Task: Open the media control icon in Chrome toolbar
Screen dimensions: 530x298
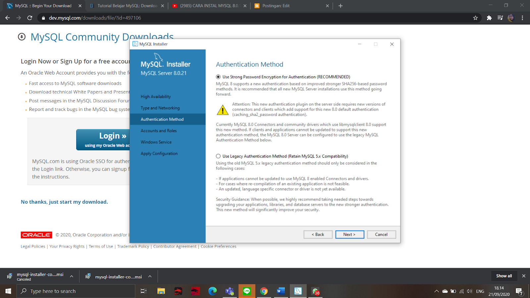Action: (x=500, y=18)
